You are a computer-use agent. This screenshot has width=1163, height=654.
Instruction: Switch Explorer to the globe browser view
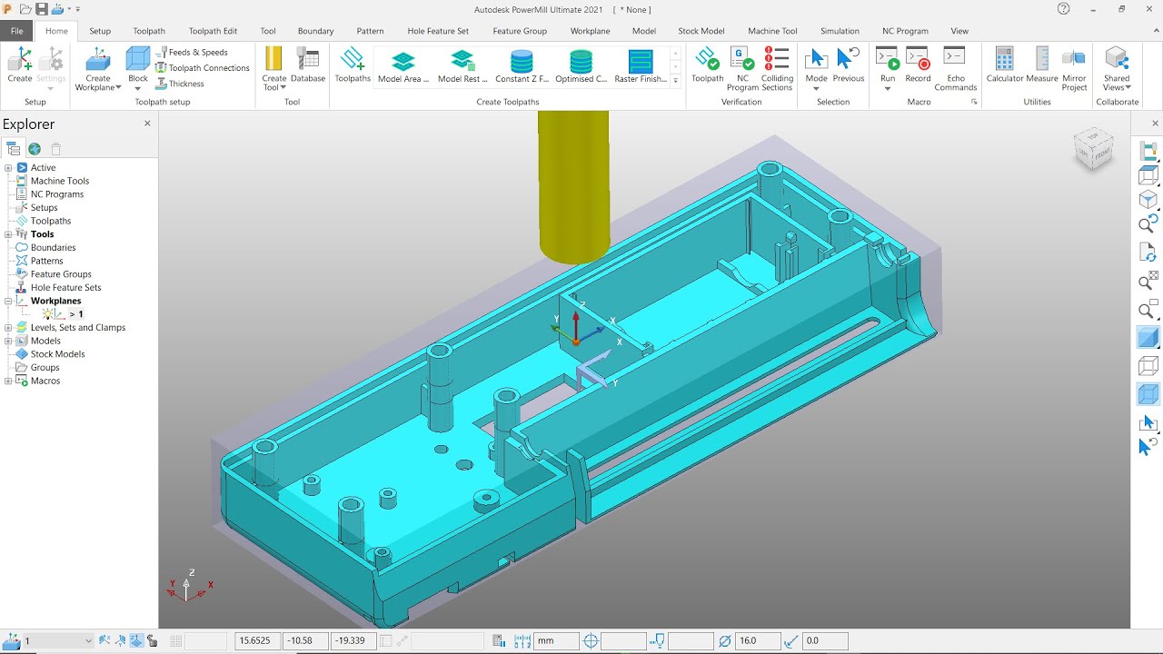point(35,149)
